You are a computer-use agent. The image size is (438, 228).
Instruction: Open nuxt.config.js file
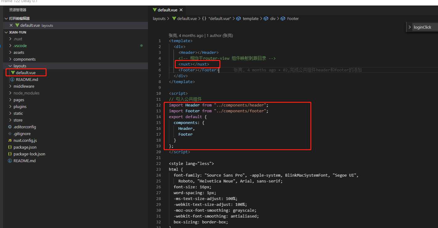click(76, 140)
